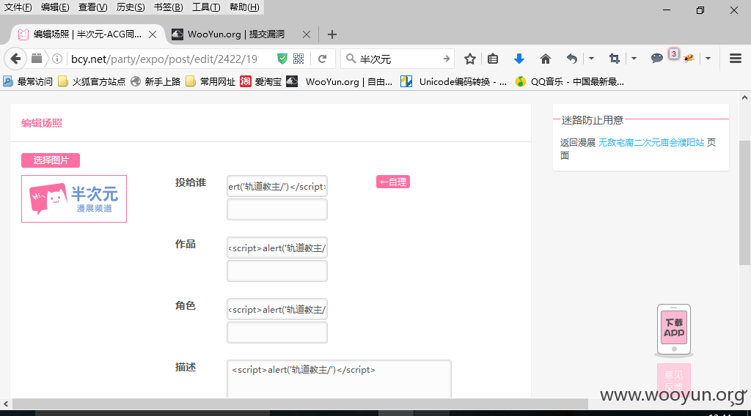Open the 编辑(E) menu

55,7
